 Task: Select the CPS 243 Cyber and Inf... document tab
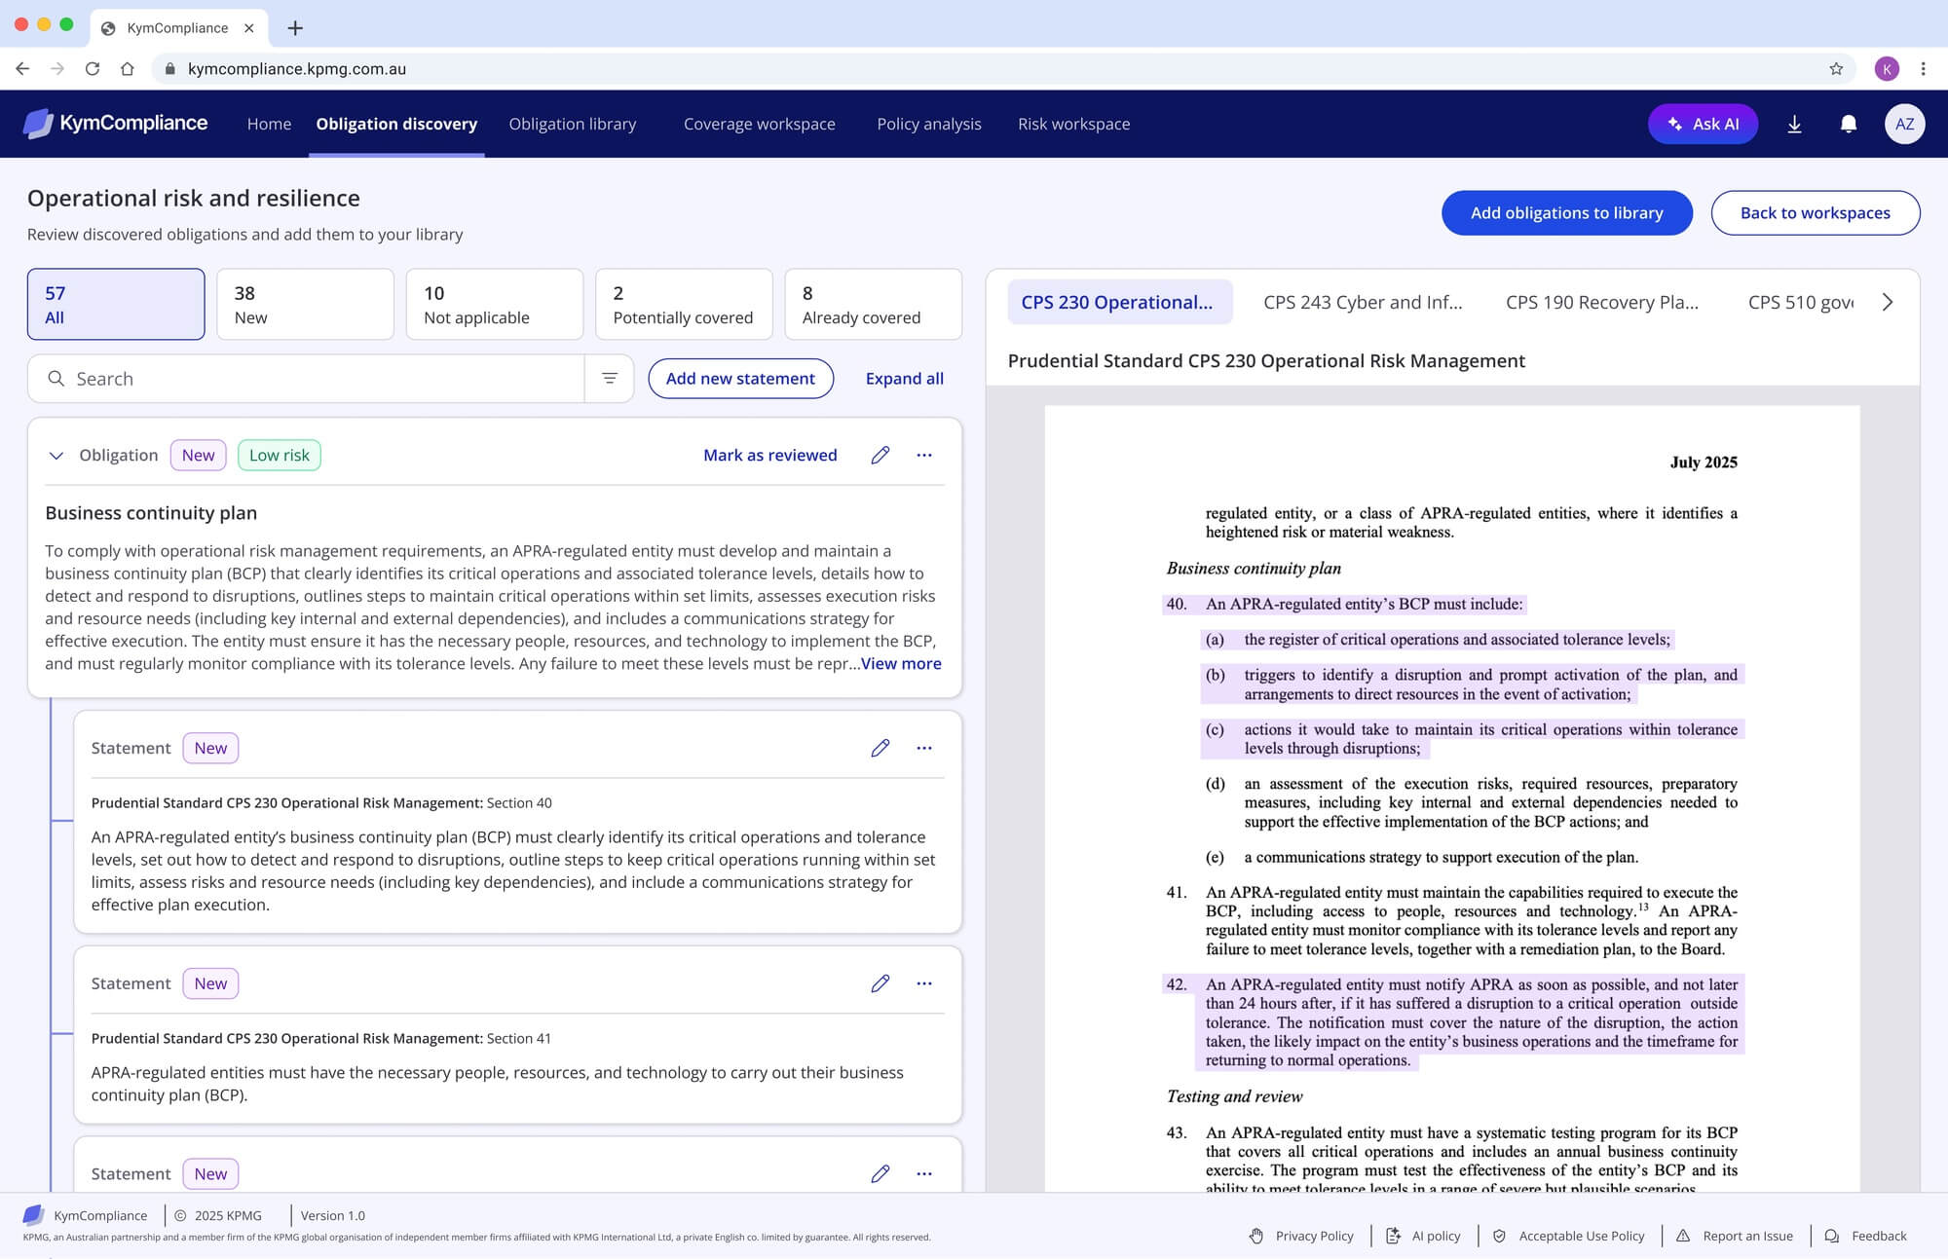click(1363, 302)
